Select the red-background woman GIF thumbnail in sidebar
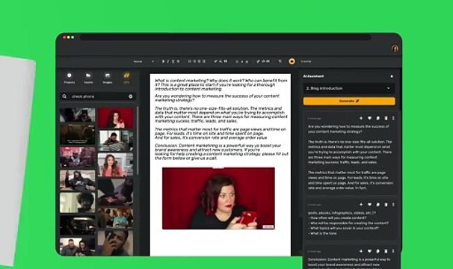Viewport: 453px width, 269px height. tap(116, 118)
